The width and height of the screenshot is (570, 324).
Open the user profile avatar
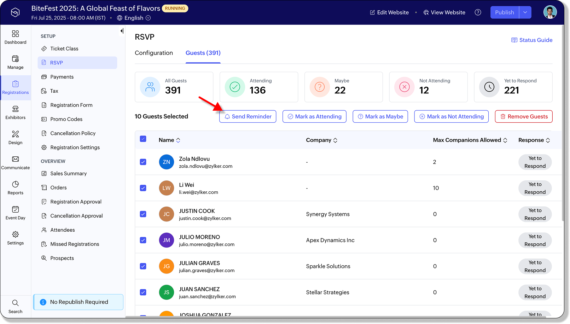point(549,12)
